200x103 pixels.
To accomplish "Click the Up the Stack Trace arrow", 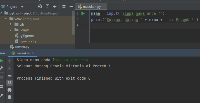I will point(9,61).
